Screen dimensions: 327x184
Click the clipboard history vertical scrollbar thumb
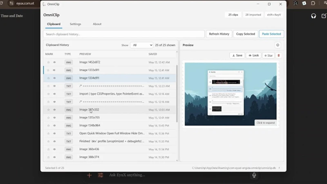point(177,94)
